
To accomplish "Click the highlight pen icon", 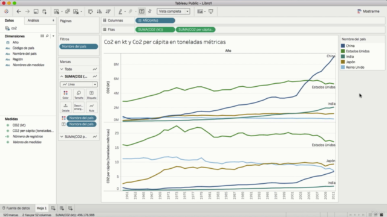I will [120, 11].
